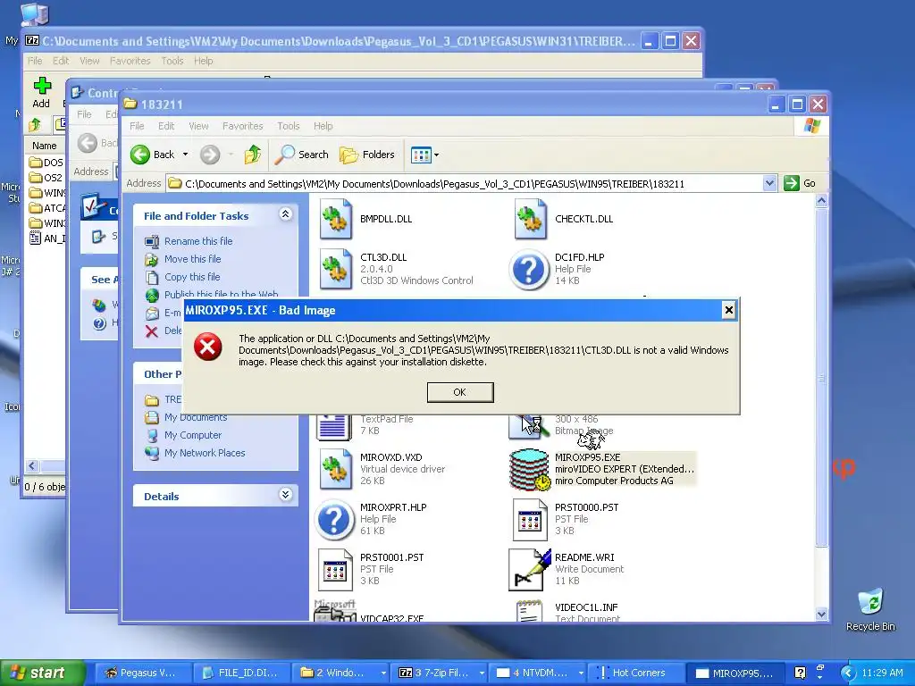Click the help question-mark tray icon
The width and height of the screenshot is (915, 686).
coord(800,673)
